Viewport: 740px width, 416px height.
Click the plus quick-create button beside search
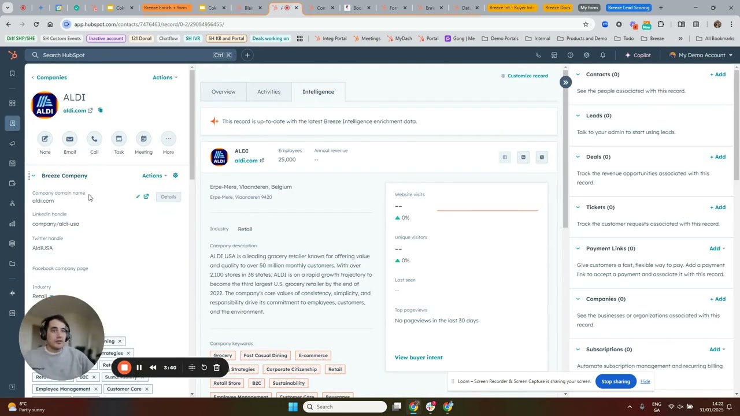click(247, 55)
